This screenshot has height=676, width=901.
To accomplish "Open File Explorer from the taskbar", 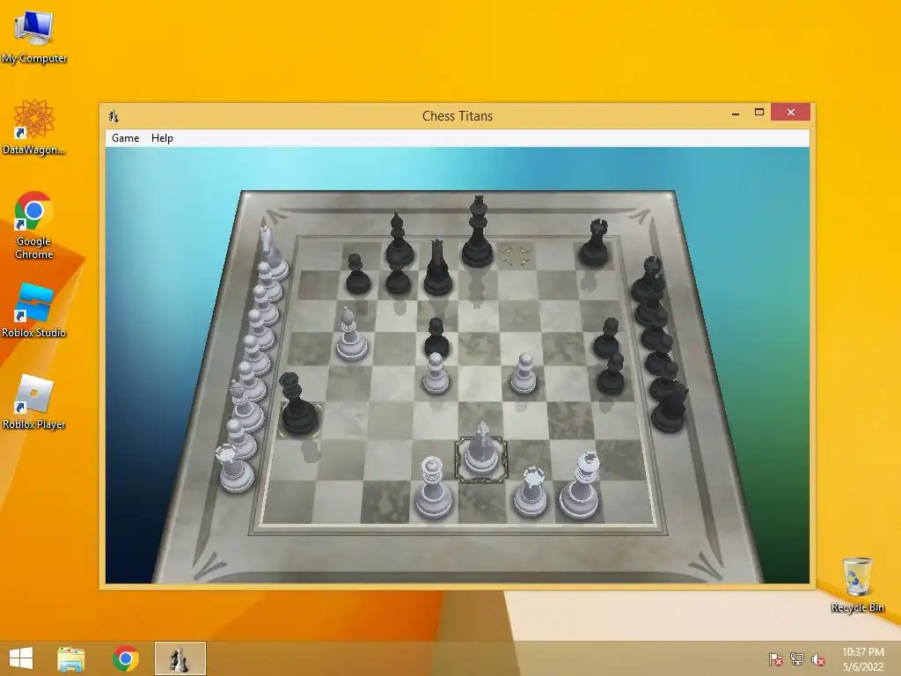I will 71,658.
